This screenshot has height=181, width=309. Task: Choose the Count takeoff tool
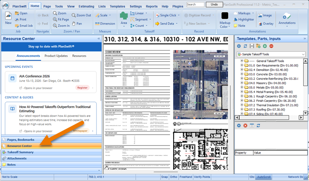(x=137, y=25)
